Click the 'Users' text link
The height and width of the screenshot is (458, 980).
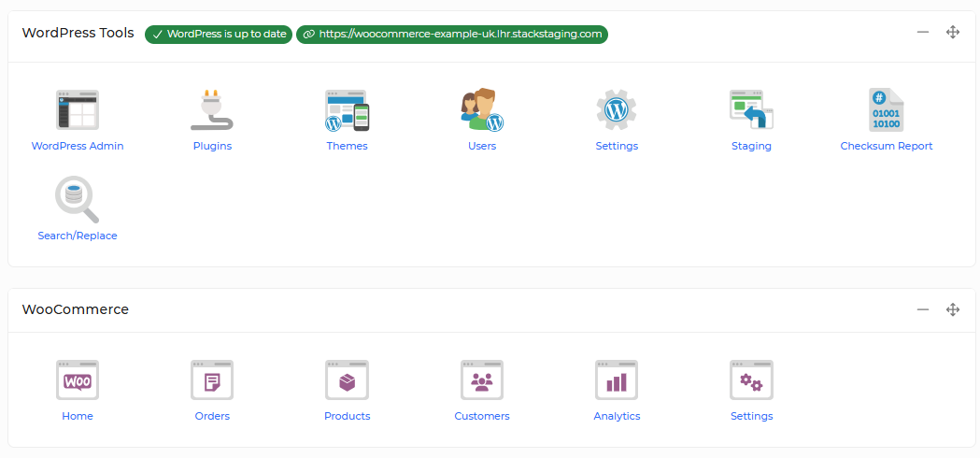pyautogui.click(x=482, y=146)
